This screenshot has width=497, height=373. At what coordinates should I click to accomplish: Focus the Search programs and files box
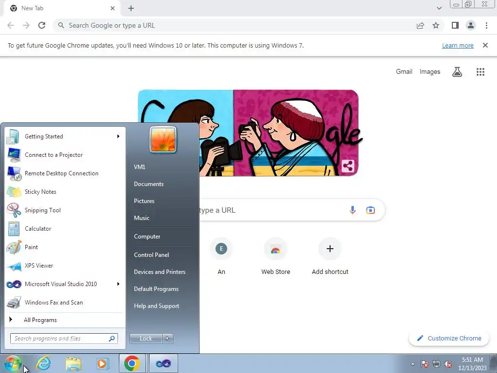click(x=64, y=339)
